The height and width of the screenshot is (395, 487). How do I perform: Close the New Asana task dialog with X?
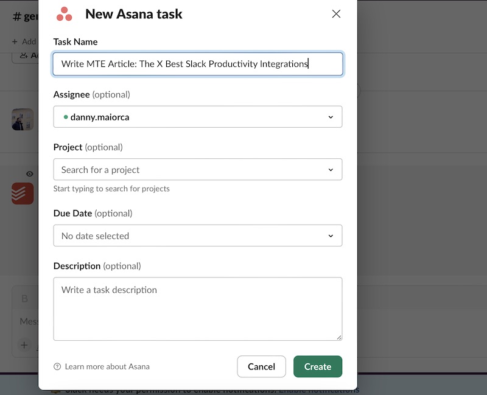(x=336, y=13)
